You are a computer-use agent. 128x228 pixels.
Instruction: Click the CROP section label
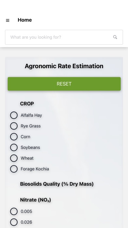(27, 104)
